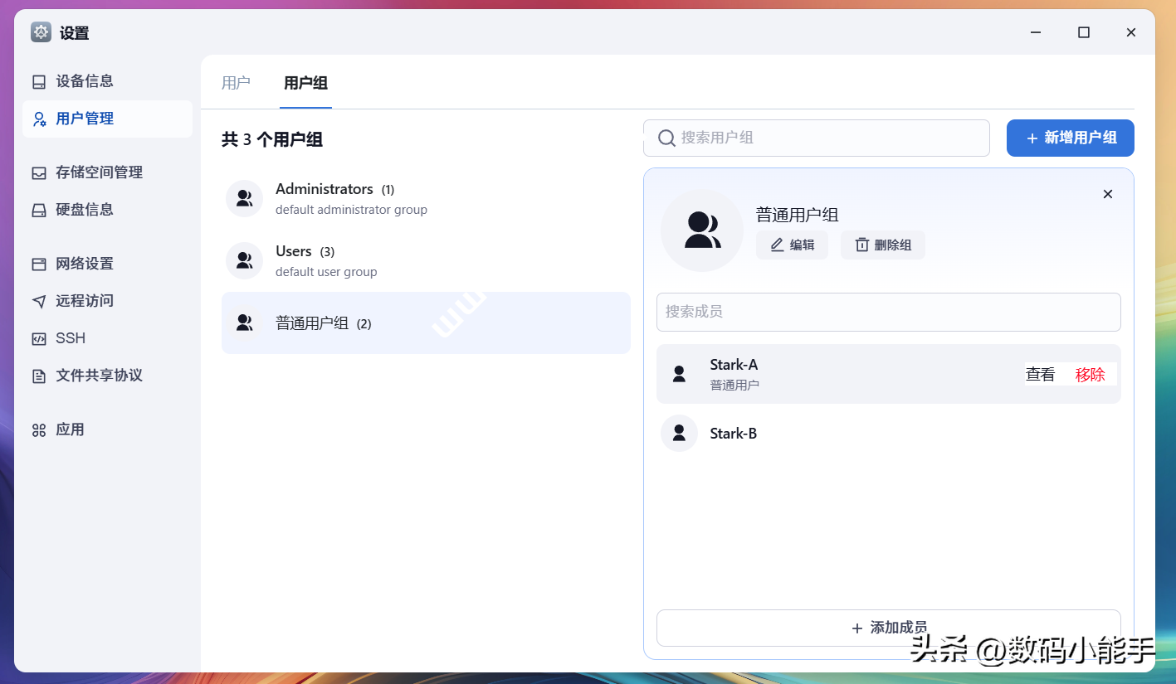This screenshot has width=1176, height=684.
Task: Click into the 搜索成员 input field
Action: (888, 312)
